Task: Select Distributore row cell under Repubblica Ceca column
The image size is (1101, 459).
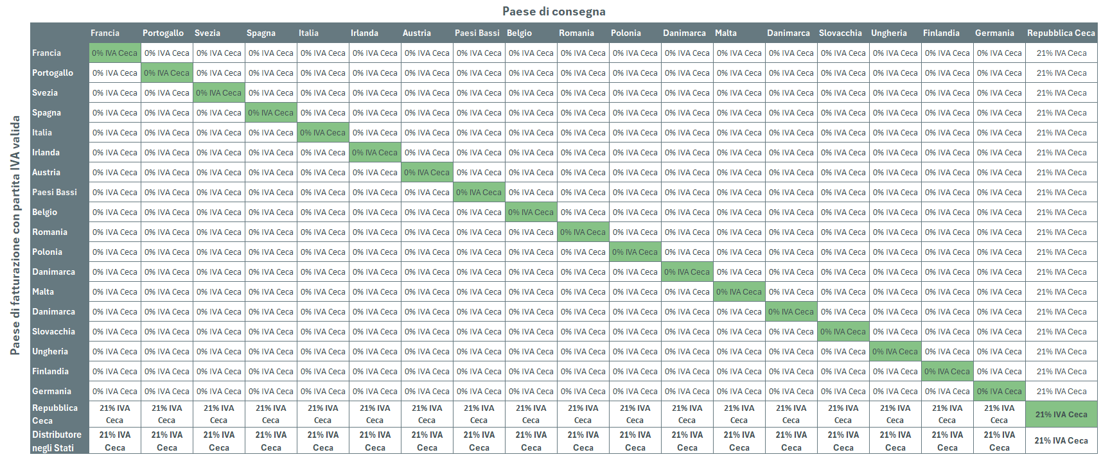Action: point(1061,441)
